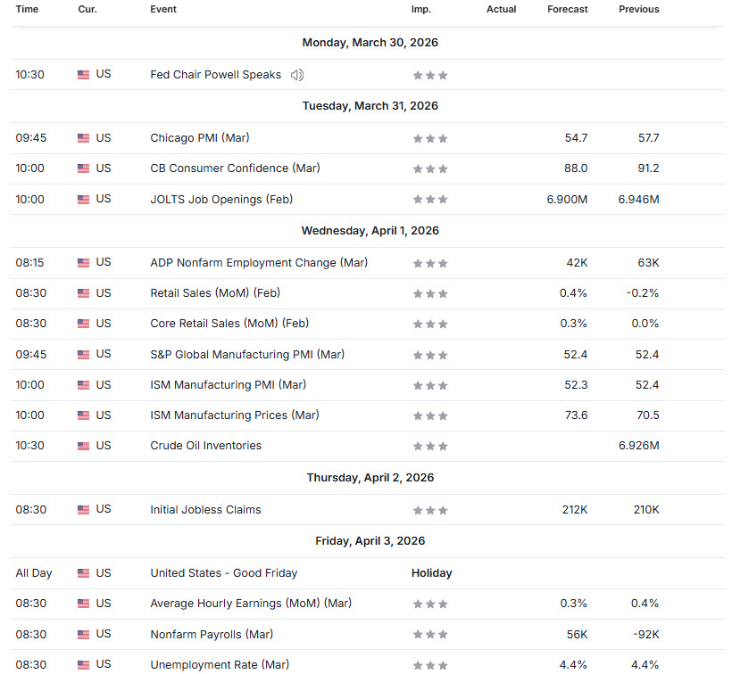This screenshot has height=674, width=732.
Task: Click the importance stars for JOLTS Job Openings
Action: click(x=430, y=200)
